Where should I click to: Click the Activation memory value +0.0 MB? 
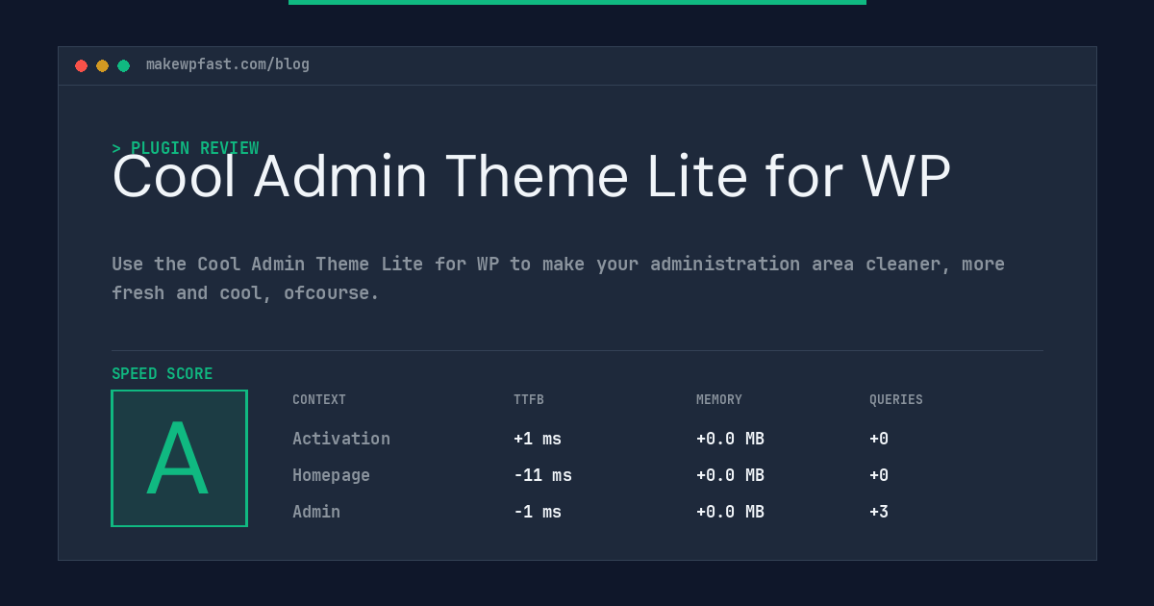click(x=730, y=439)
